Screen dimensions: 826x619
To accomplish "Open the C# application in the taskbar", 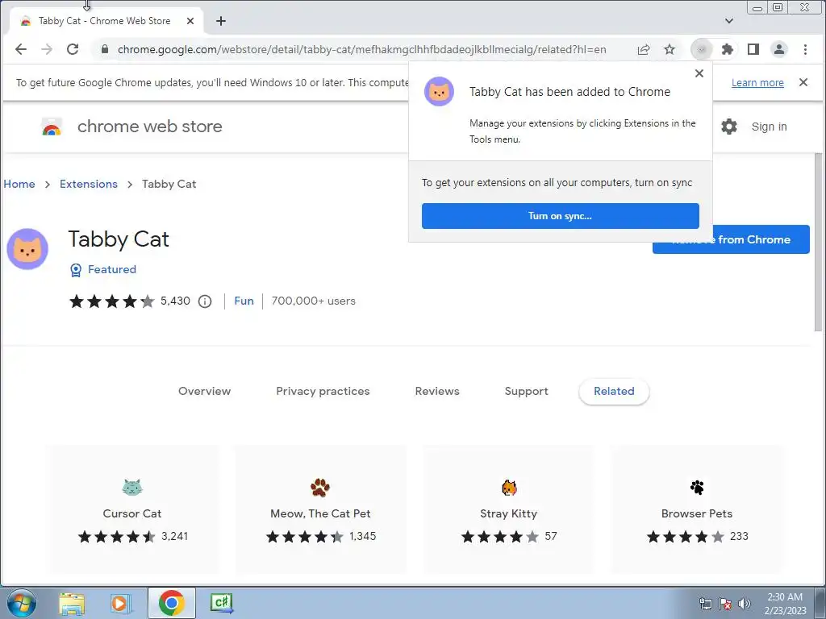I will click(221, 603).
